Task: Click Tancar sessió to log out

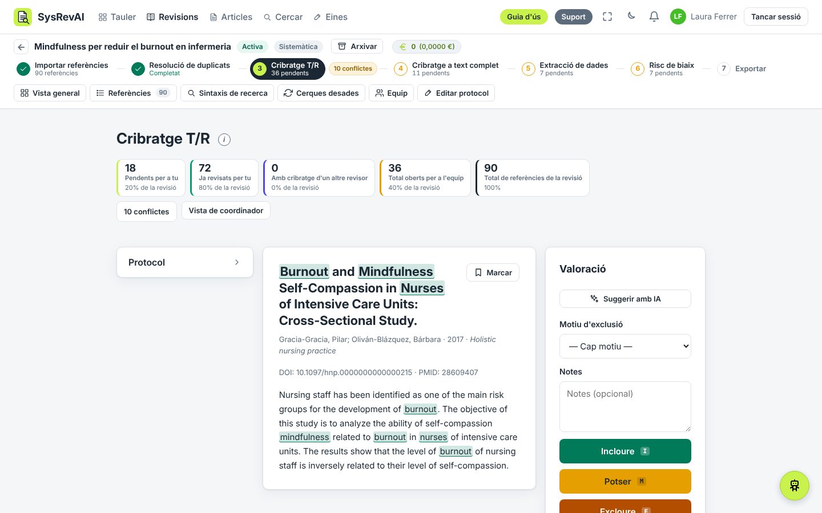Action: point(776,17)
